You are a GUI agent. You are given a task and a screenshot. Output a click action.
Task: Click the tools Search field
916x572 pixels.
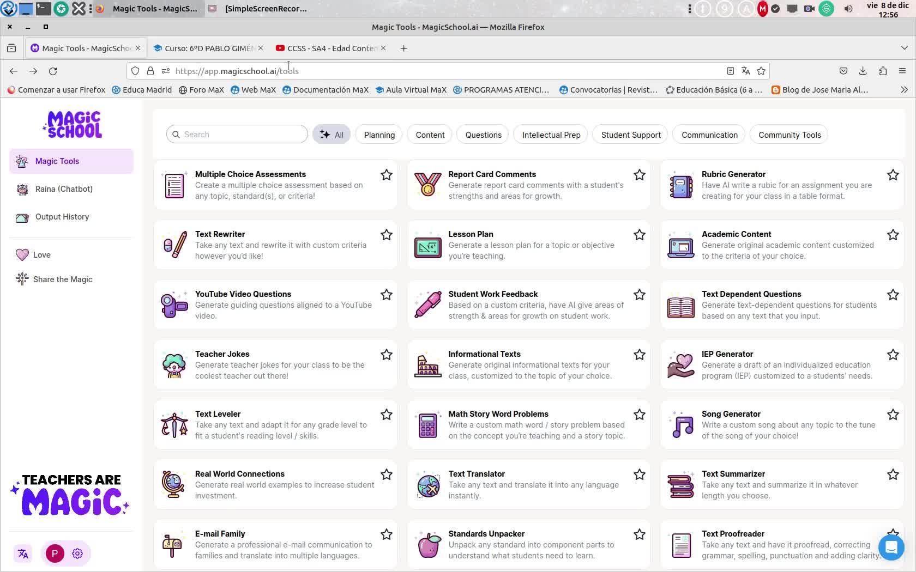pyautogui.click(x=237, y=135)
